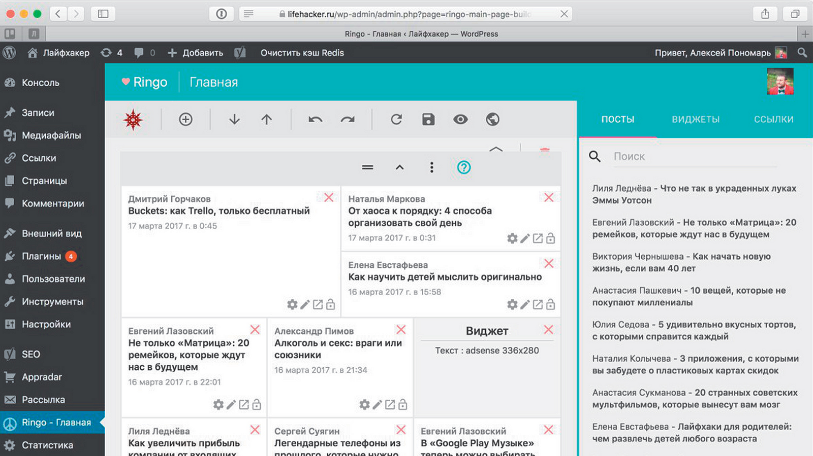The height and width of the screenshot is (456, 813).
Task: Preview the page with eye icon
Action: pyautogui.click(x=460, y=119)
